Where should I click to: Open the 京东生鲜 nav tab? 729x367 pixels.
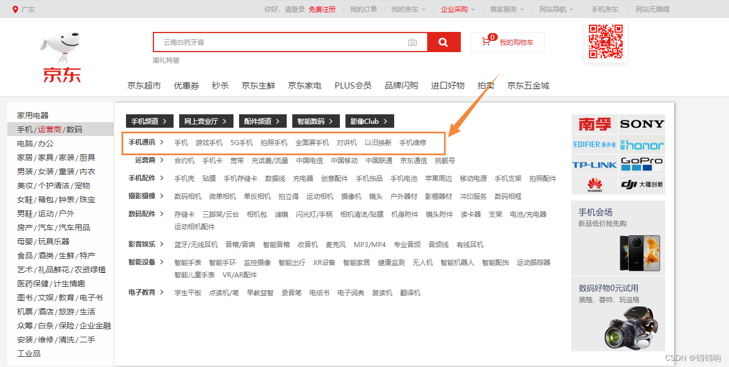pyautogui.click(x=258, y=86)
